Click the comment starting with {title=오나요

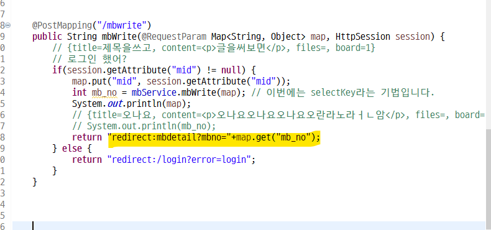click(278, 115)
